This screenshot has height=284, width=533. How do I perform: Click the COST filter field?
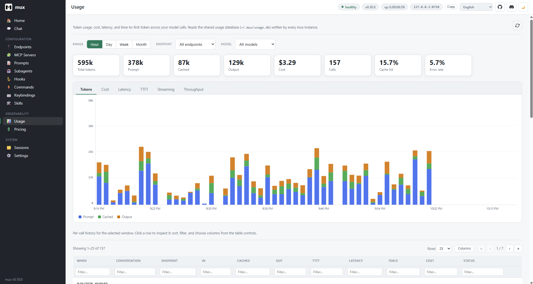coord(441,272)
